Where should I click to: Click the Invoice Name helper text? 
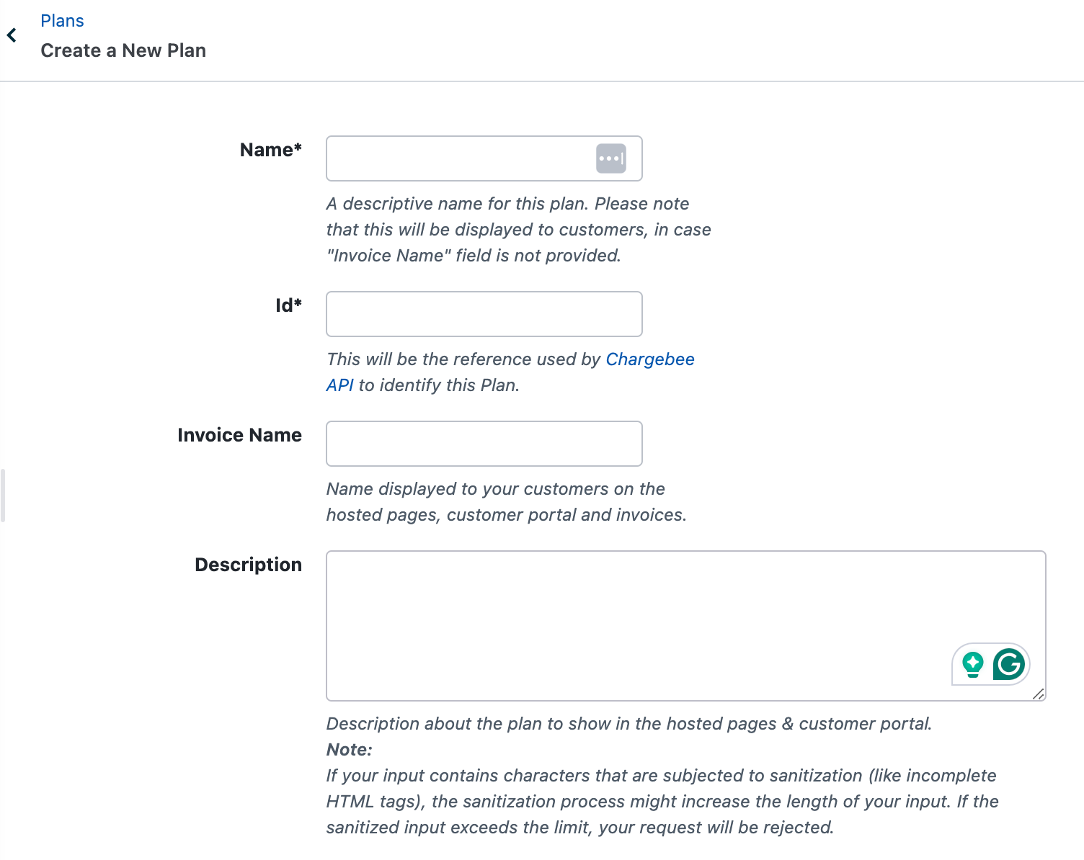[x=506, y=502]
